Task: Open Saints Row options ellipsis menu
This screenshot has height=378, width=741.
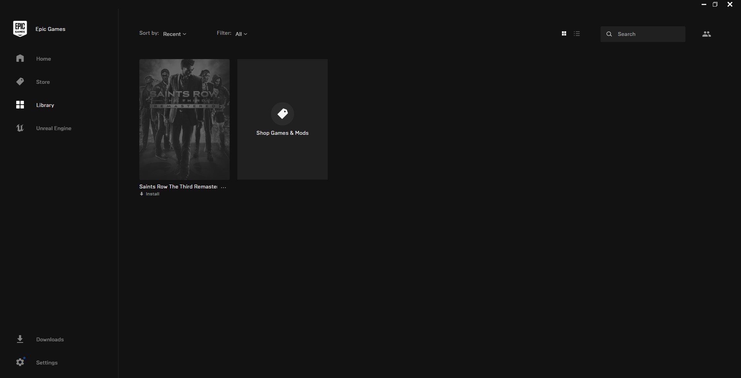Action: pos(223,187)
